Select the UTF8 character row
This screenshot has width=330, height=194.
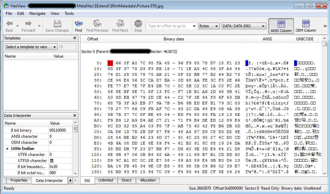tap(38, 155)
